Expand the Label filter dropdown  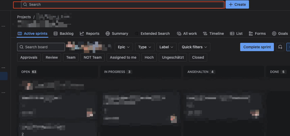166,47
